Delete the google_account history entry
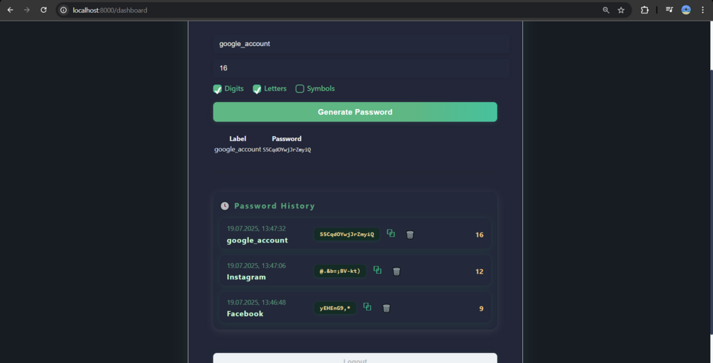The width and height of the screenshot is (713, 363). 409,235
